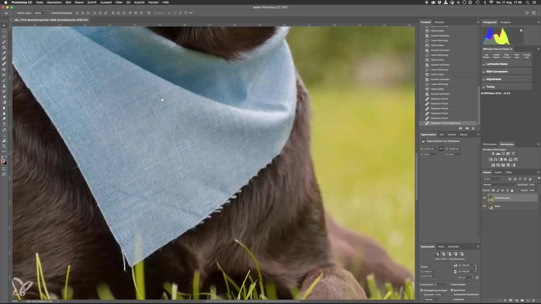This screenshot has width=541, height=304.
Task: Open Deckkraft opacity dropdown arrow
Action: (538, 185)
